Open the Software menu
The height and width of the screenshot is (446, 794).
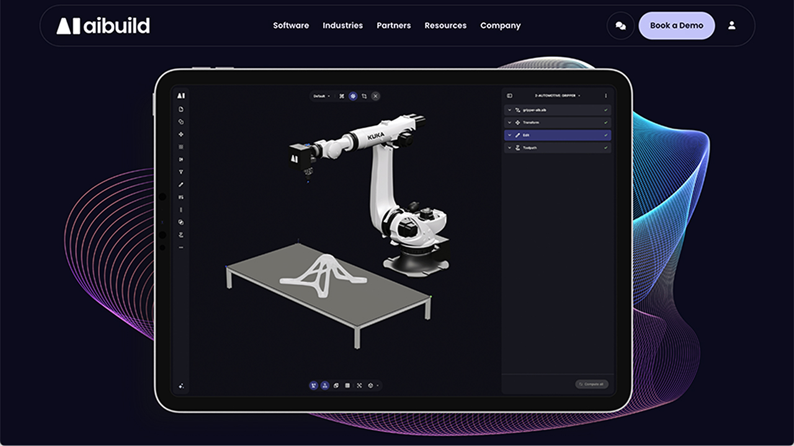tap(291, 25)
